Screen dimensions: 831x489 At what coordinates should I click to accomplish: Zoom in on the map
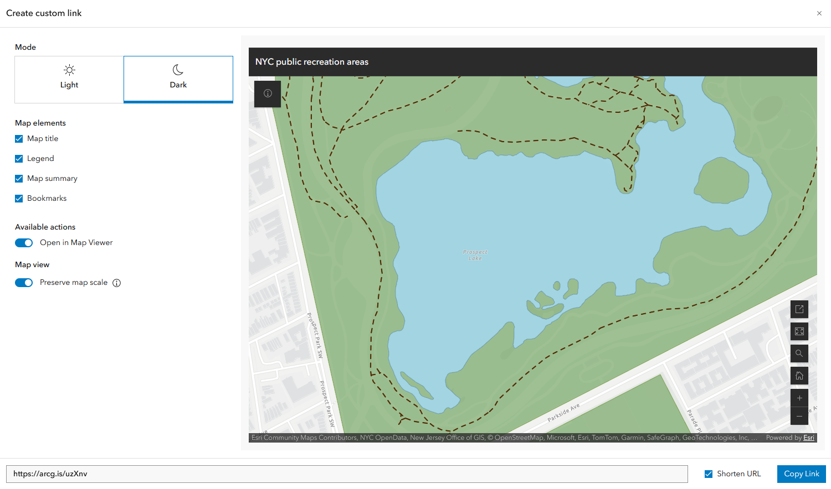tap(799, 398)
